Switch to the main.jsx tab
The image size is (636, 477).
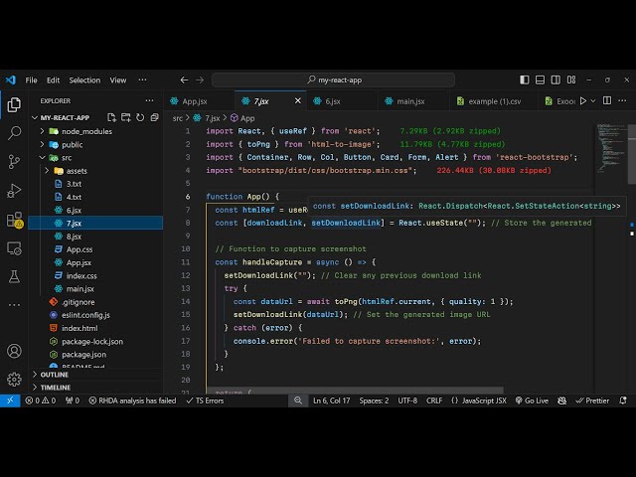click(x=409, y=100)
